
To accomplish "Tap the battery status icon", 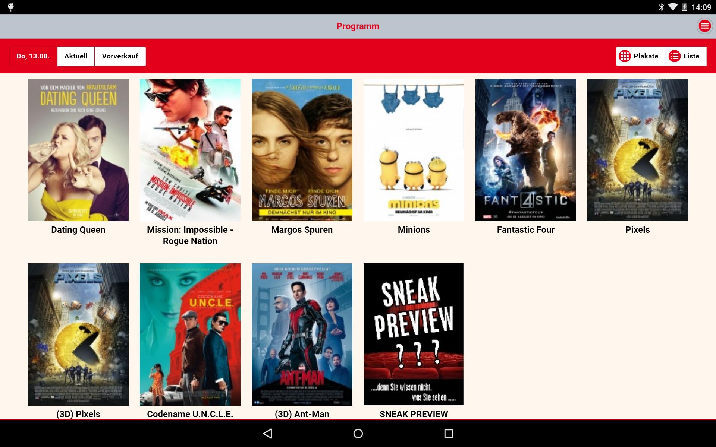I will (x=685, y=7).
